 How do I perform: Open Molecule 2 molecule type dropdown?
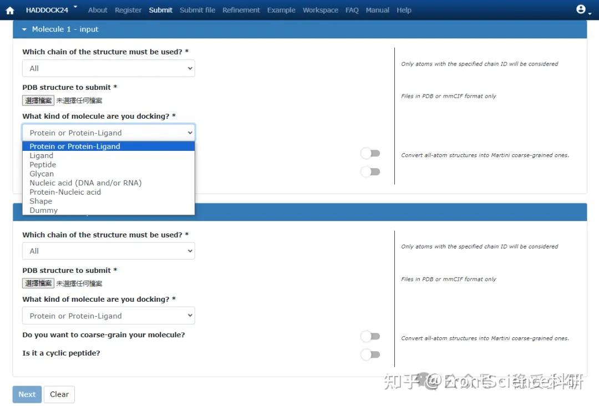[108, 316]
